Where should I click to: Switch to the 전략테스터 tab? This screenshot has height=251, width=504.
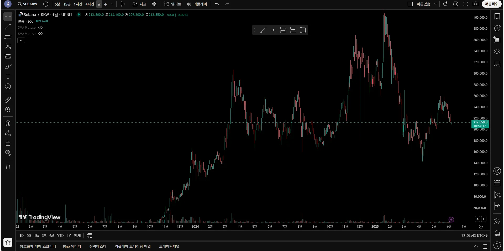coord(98,246)
